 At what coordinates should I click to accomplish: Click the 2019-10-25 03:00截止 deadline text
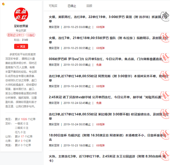pos(77,27)
